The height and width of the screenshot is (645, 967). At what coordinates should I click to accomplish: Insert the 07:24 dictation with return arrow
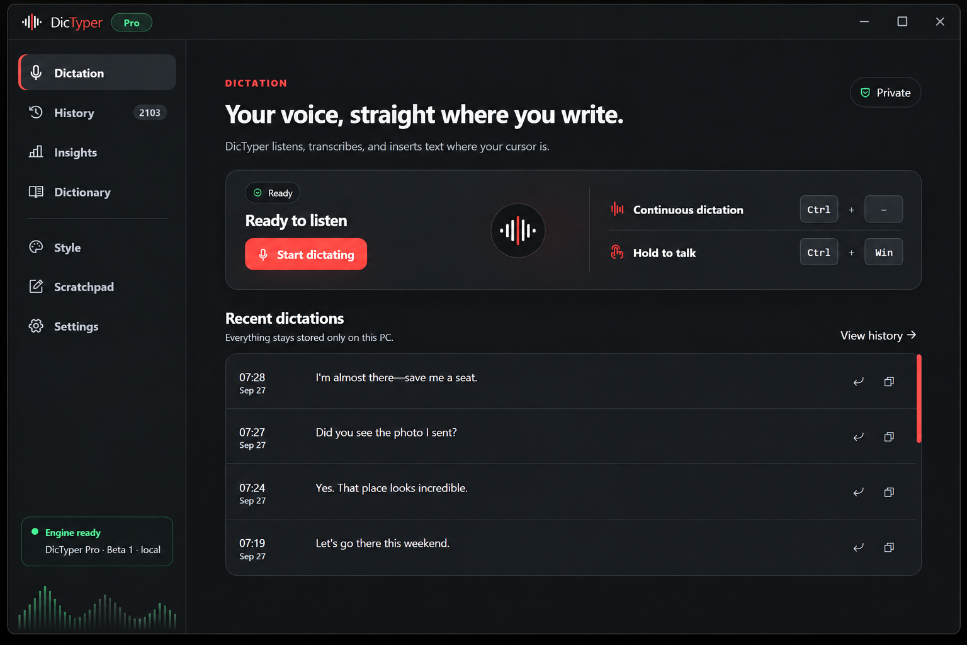pyautogui.click(x=858, y=492)
